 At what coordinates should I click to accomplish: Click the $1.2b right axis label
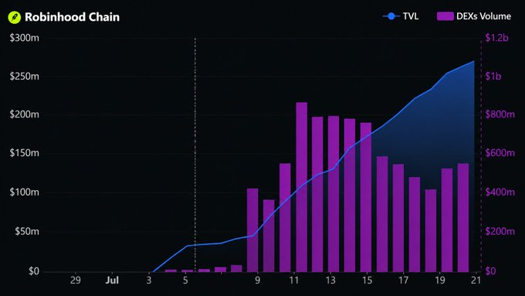[x=497, y=38]
